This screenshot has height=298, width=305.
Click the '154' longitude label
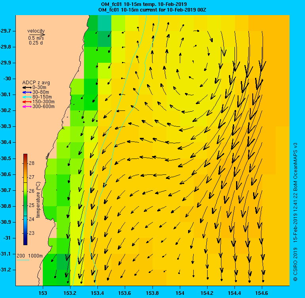180,293
